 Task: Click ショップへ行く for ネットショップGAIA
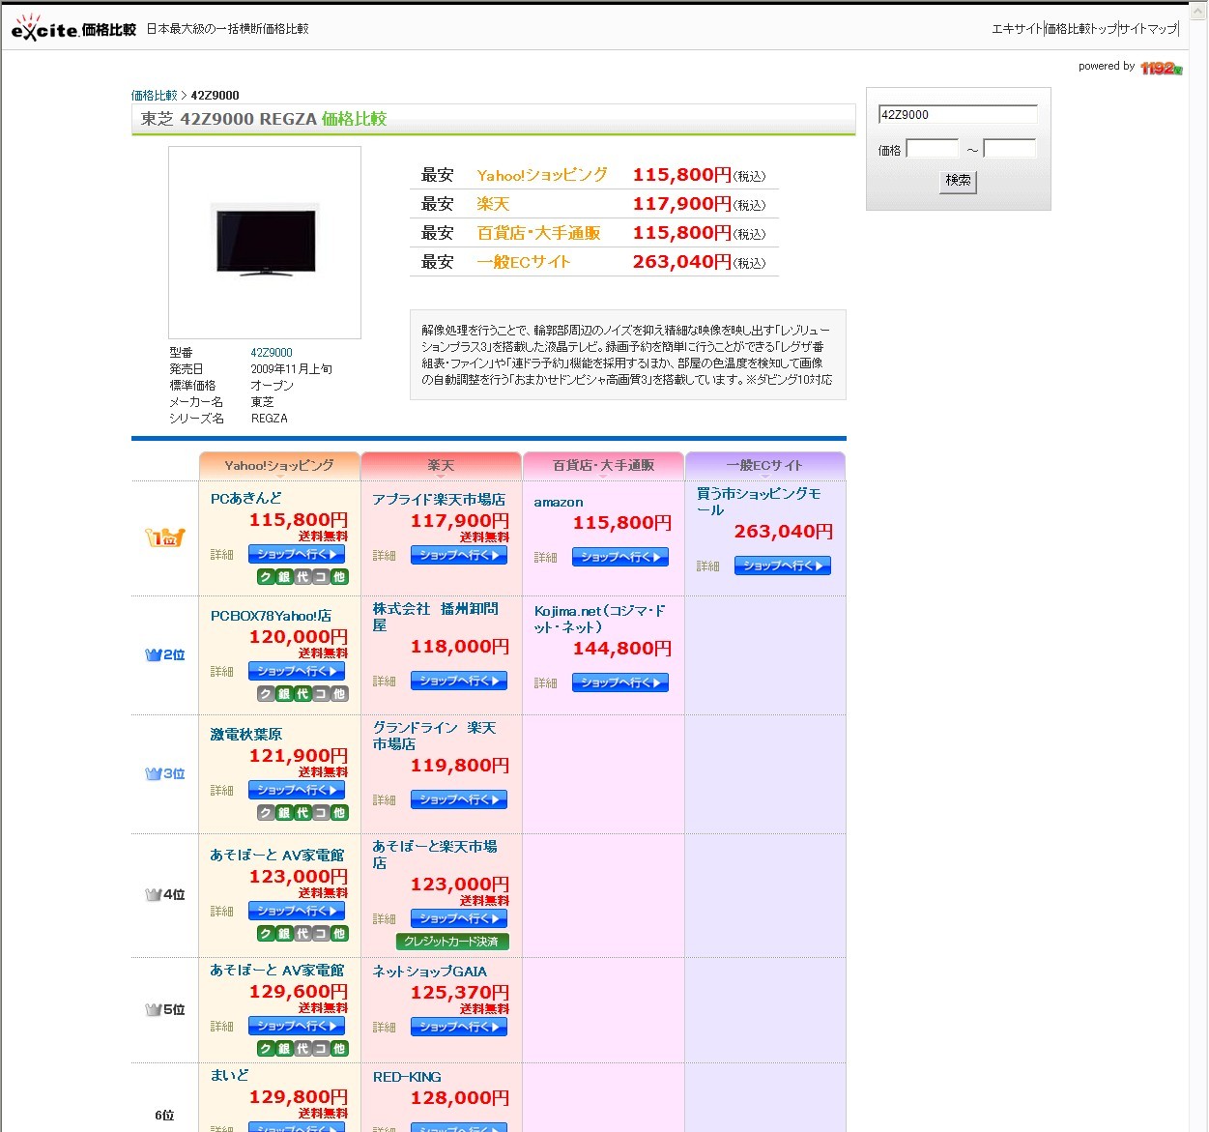[x=459, y=1027]
